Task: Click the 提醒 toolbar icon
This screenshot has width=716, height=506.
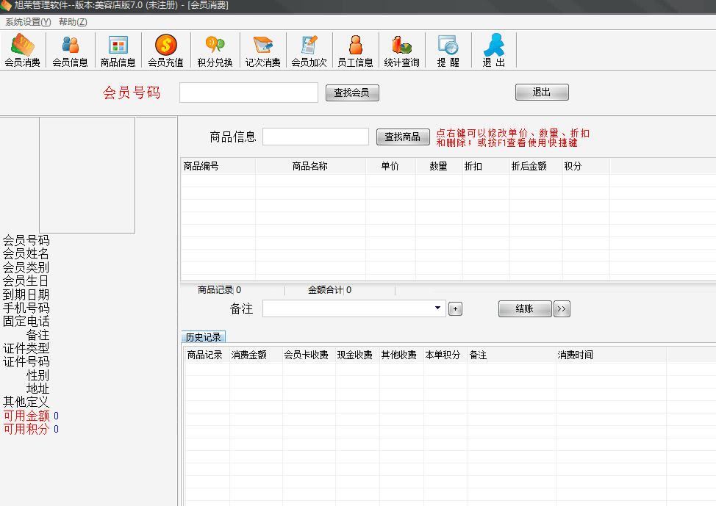Action: coord(448,50)
